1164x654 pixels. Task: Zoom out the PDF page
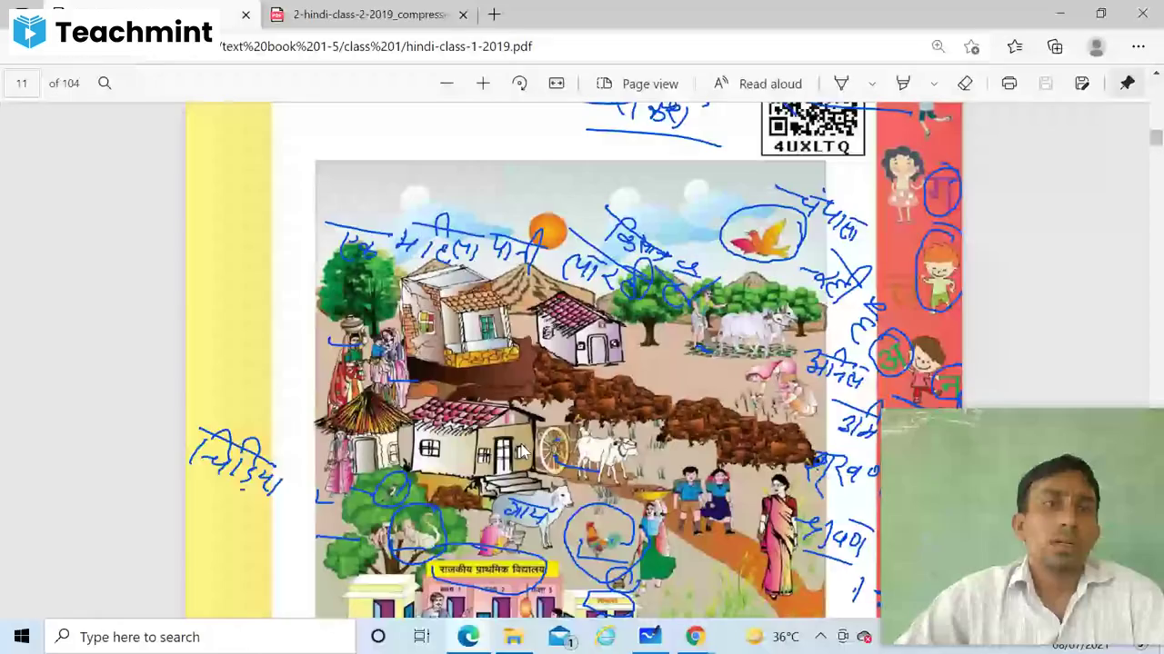pos(447,84)
